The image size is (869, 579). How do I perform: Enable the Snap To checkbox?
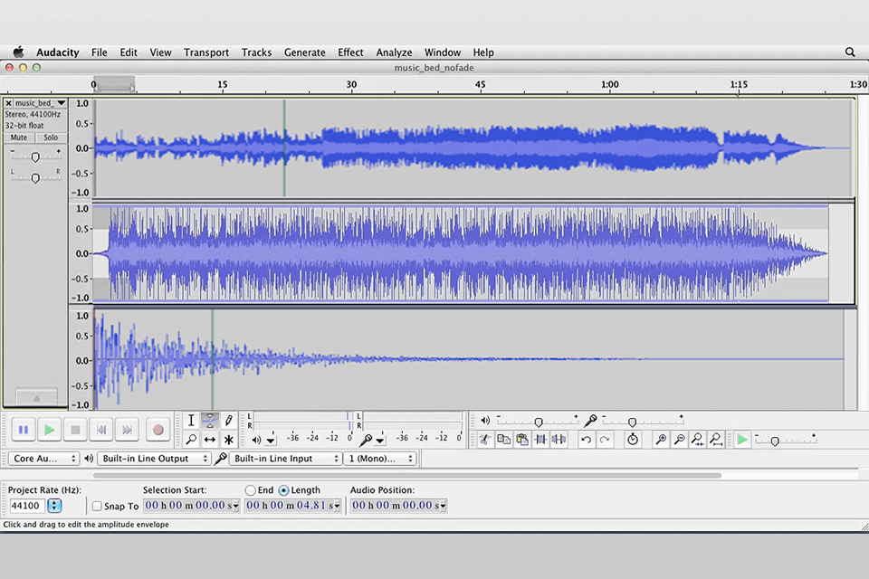click(97, 506)
